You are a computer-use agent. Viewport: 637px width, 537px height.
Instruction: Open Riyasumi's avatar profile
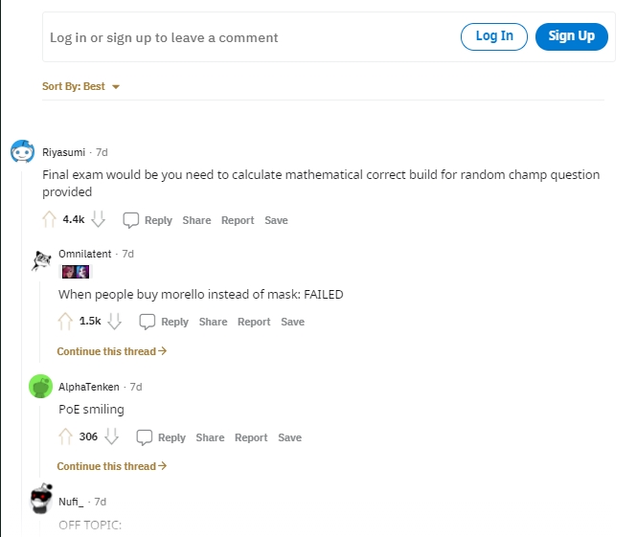(22, 152)
